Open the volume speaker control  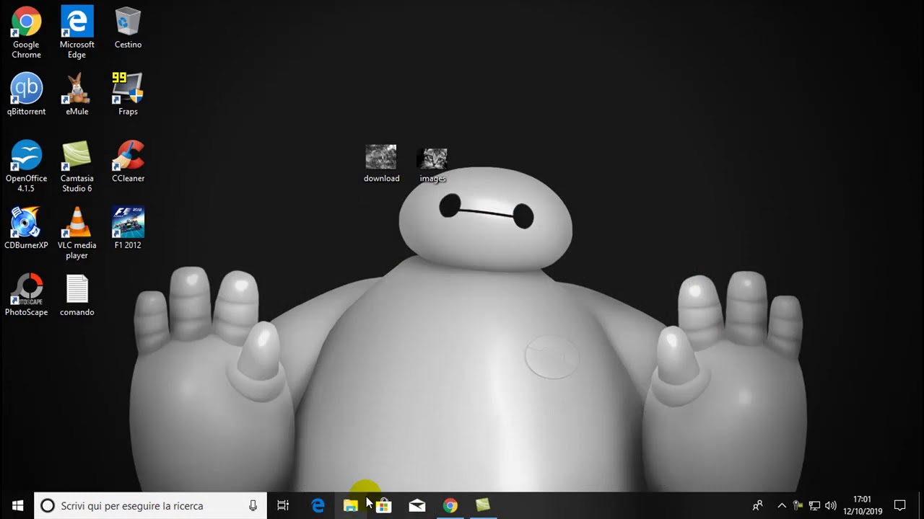click(x=831, y=505)
